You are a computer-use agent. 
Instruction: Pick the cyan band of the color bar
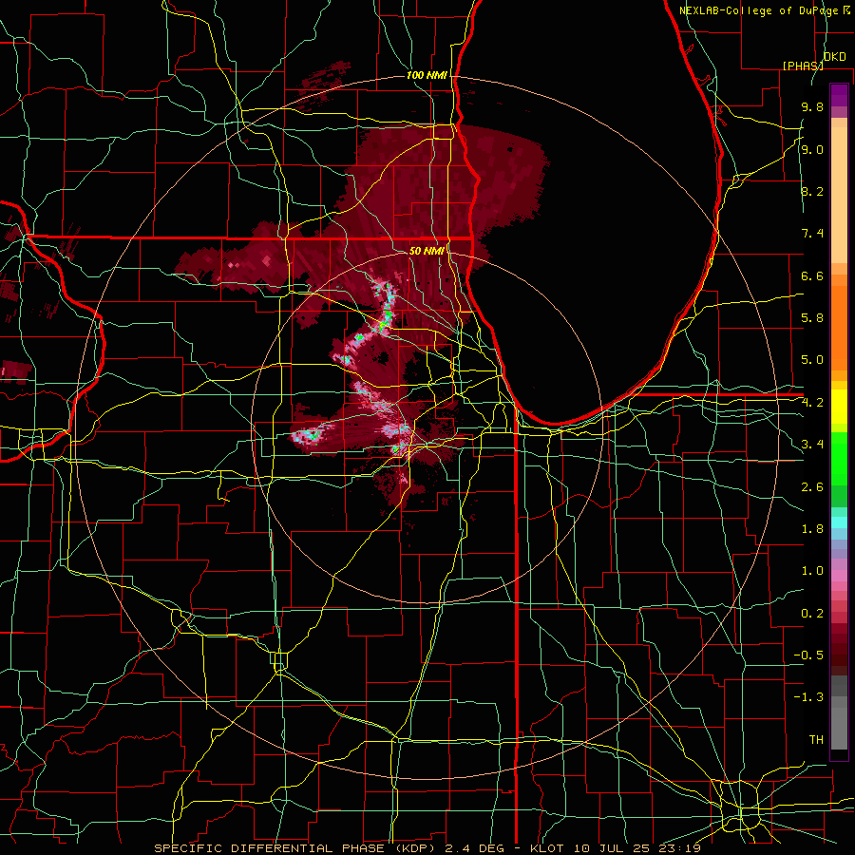click(x=839, y=522)
